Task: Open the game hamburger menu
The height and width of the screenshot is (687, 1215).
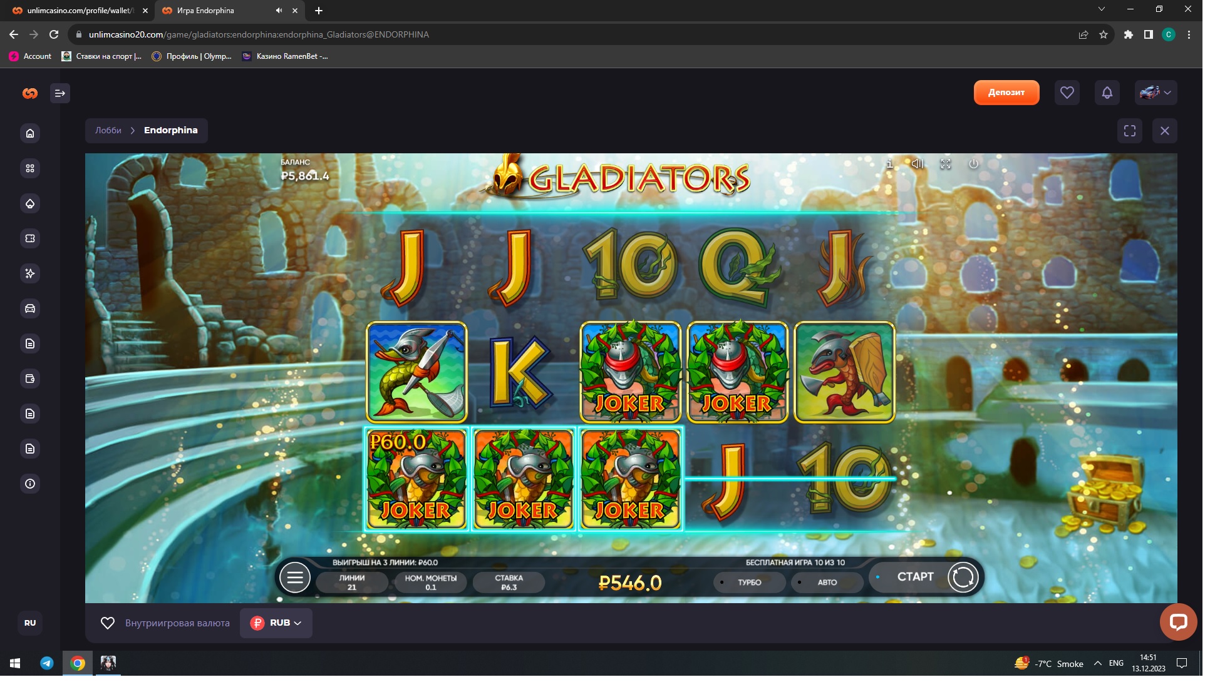Action: pos(294,577)
